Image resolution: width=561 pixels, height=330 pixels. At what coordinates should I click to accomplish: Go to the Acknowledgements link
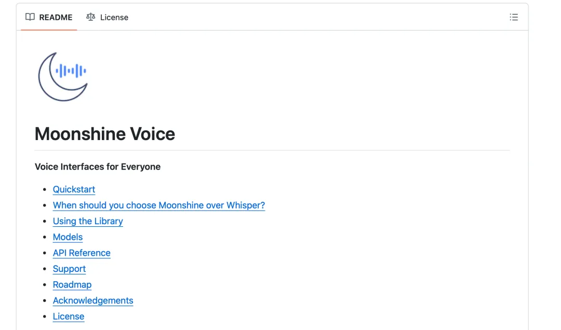tap(93, 300)
